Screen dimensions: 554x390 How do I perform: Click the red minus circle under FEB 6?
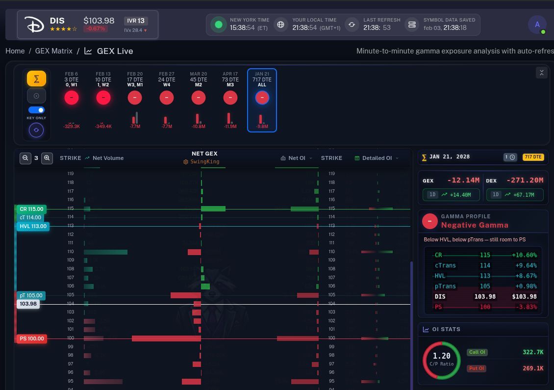(72, 98)
